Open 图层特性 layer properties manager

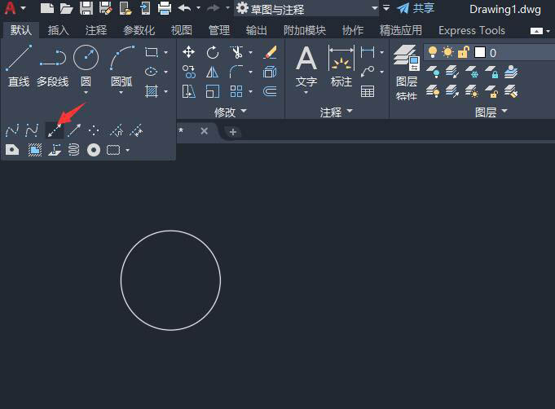[406, 73]
